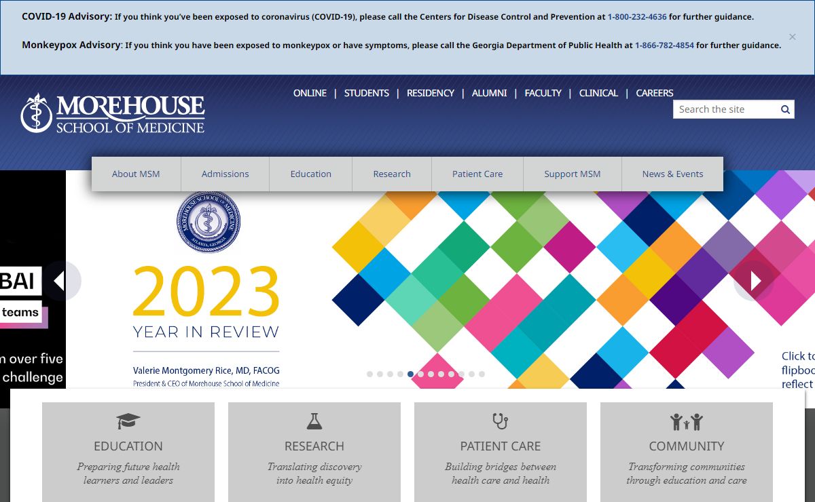Open the Education navigation menu
Screen dimensions: 815x502
coord(311,174)
